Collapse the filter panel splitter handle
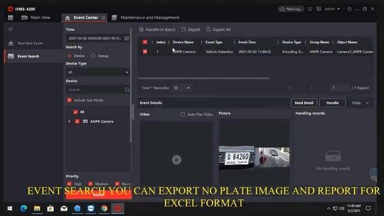The width and height of the screenshot is (384, 216). click(x=133, y=112)
